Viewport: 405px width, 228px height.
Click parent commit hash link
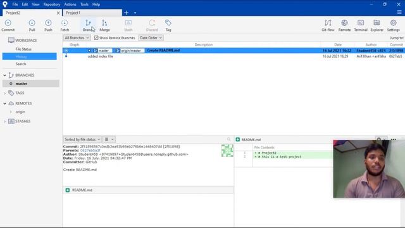pyautogui.click(x=90, y=151)
